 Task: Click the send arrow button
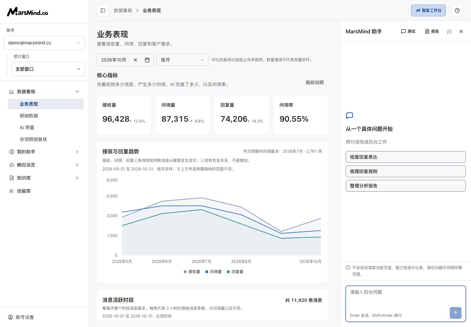pos(456,313)
